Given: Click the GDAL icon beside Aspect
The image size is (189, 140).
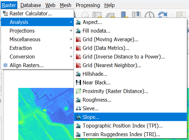Looking at the screenshot, I should (x=78, y=22).
